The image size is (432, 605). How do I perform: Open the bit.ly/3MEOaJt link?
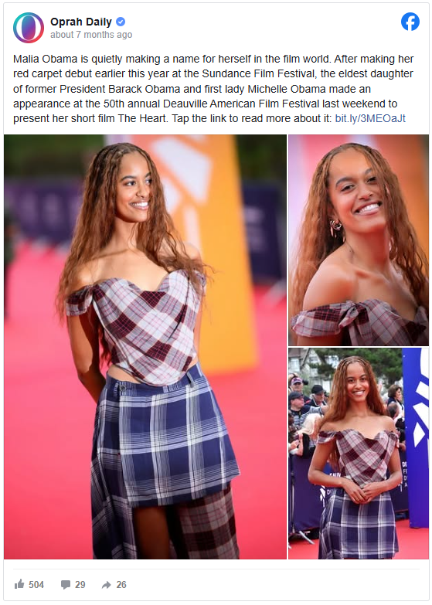tap(370, 118)
